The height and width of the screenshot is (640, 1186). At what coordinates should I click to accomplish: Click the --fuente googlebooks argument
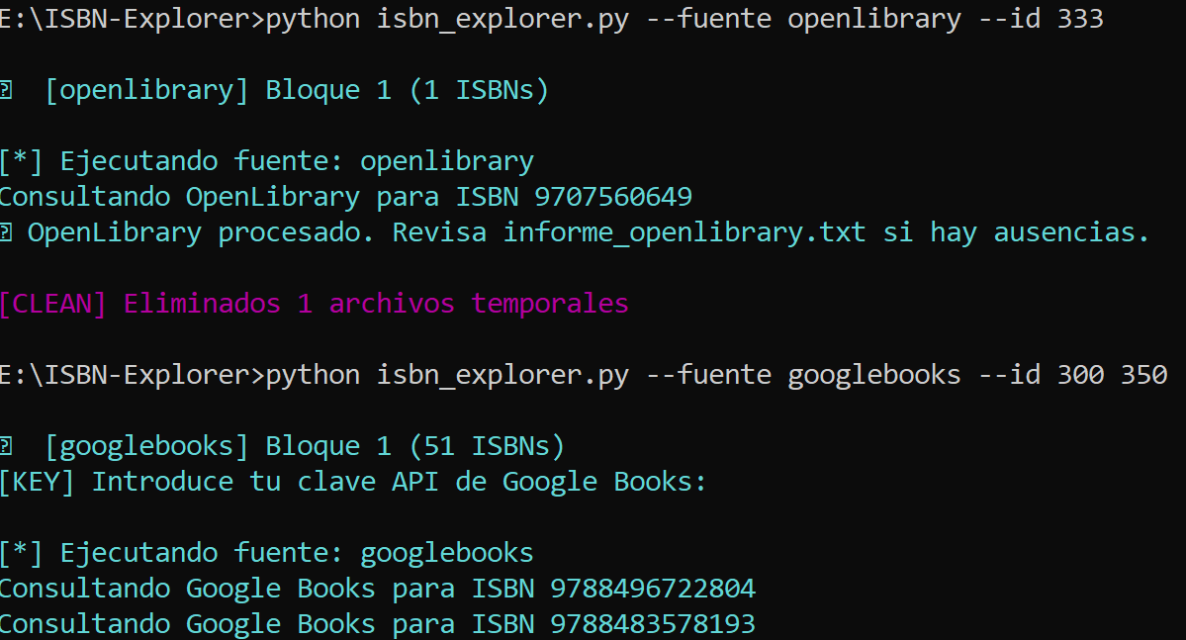pos(801,374)
